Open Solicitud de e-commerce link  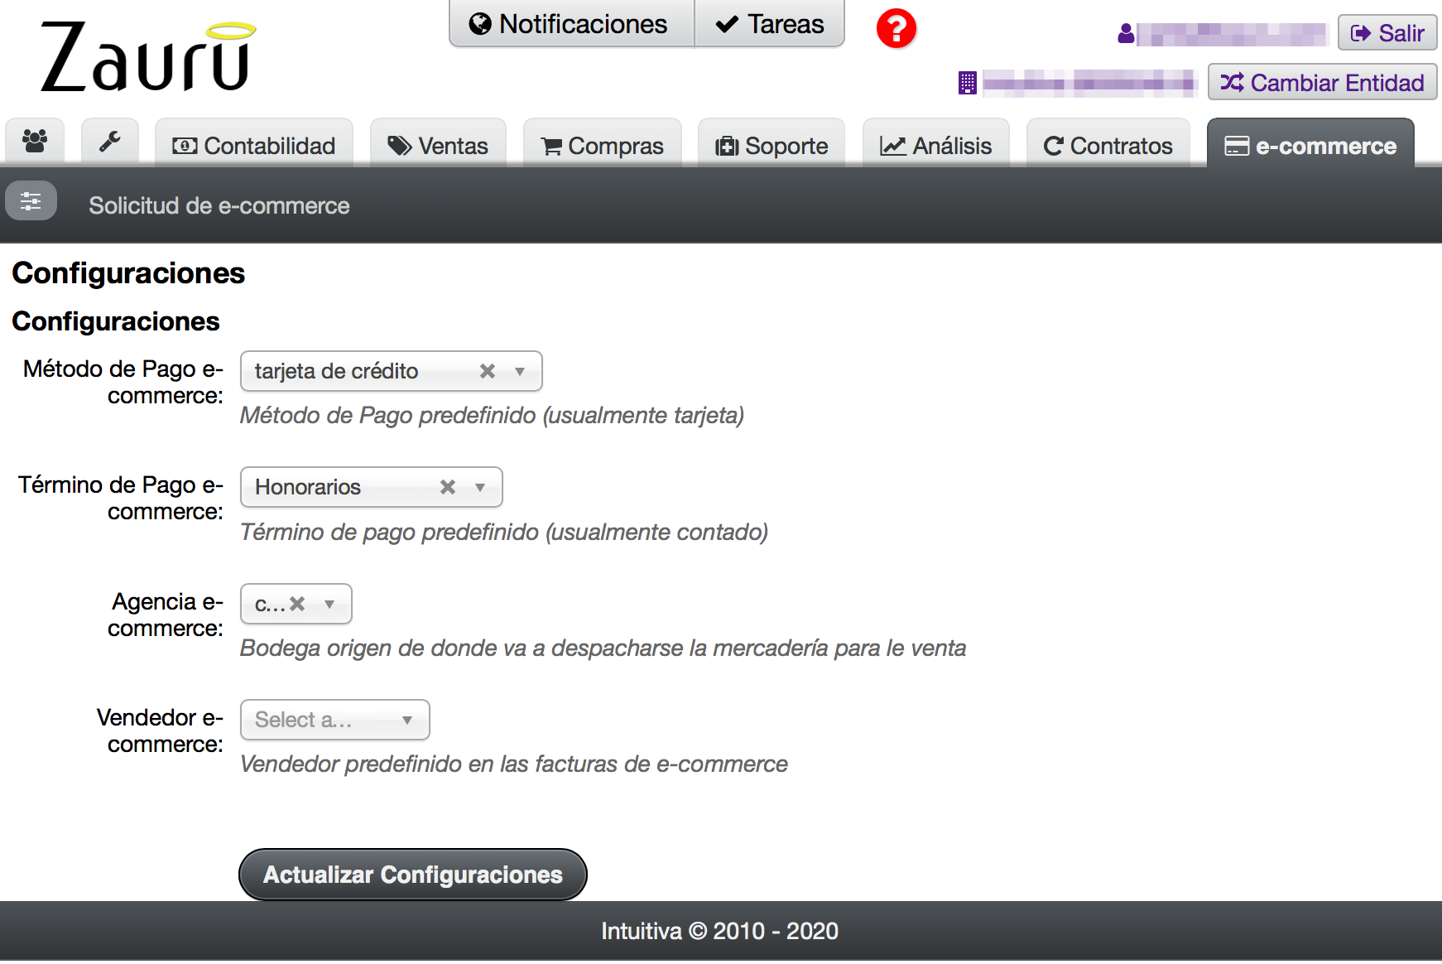219,205
